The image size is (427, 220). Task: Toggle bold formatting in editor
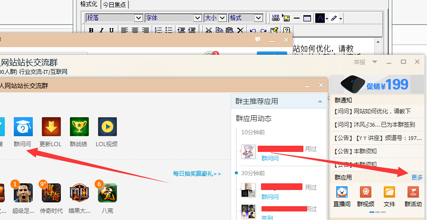click(90, 30)
